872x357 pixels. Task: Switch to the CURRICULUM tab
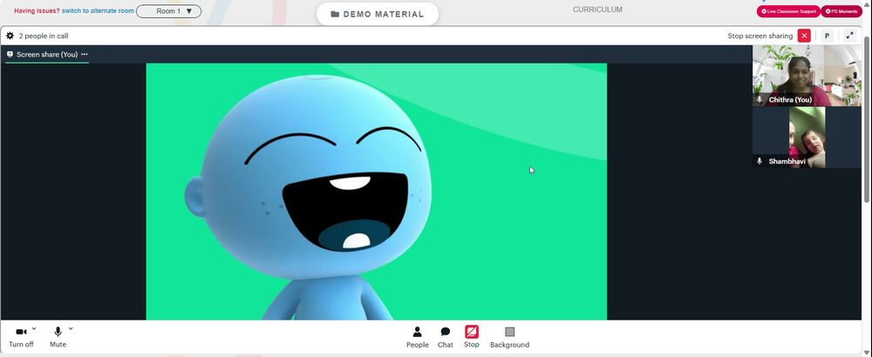tap(597, 10)
